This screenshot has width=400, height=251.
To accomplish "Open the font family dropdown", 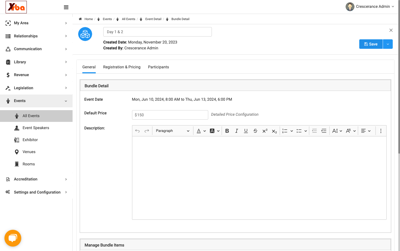I will (351, 131).
